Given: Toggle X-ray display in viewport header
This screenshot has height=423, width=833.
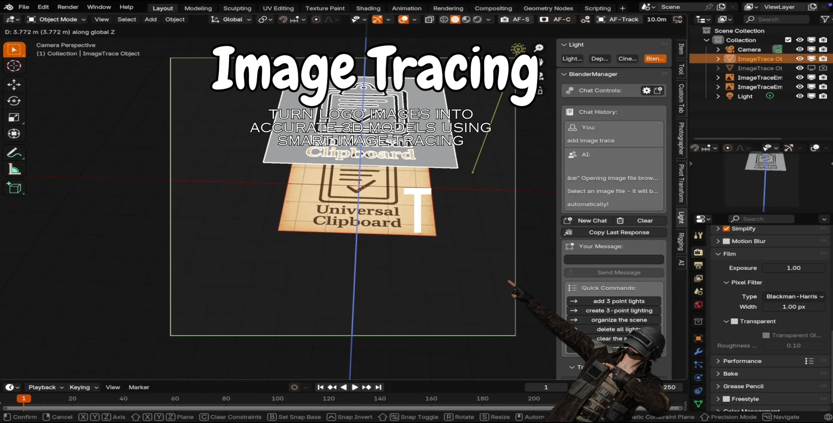Looking at the screenshot, I should [430, 19].
